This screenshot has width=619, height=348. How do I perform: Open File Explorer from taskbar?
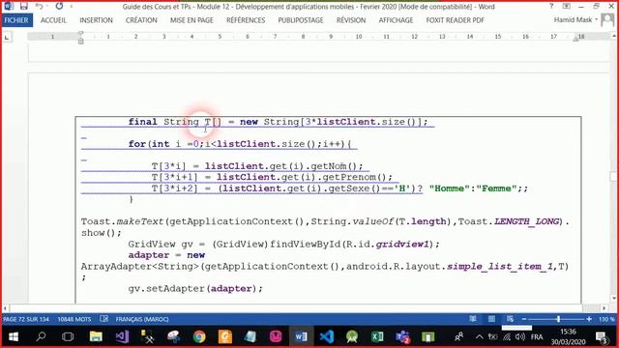click(96, 336)
